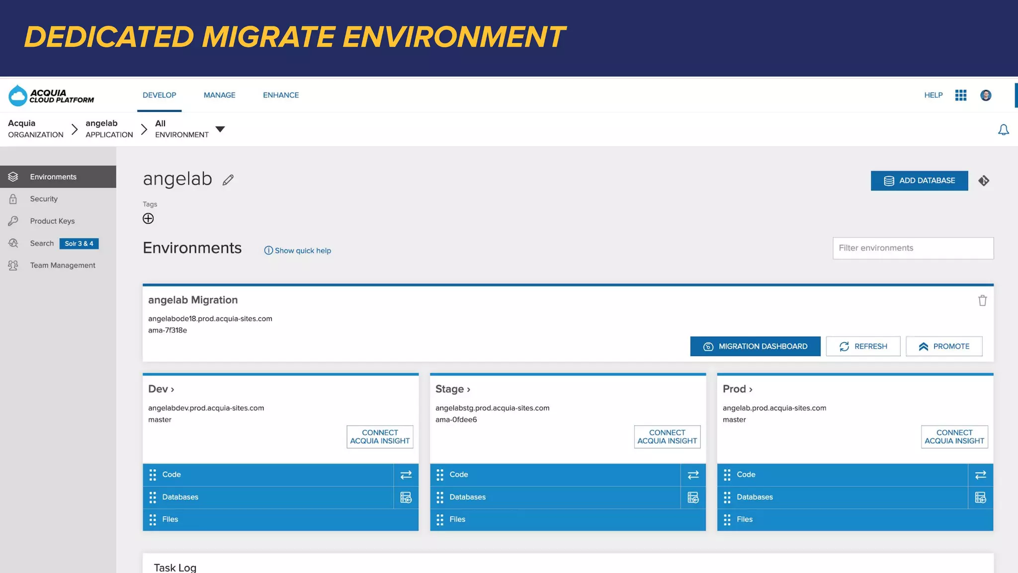Viewport: 1018px width, 573px height.
Task: Click the Refresh button
Action: [x=863, y=346]
